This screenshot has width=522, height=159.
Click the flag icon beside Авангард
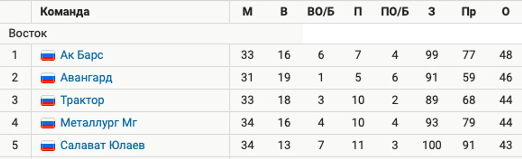48,78
